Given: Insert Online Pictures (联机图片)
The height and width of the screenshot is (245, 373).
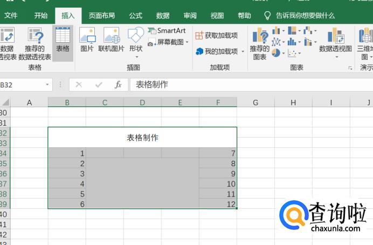Looking at the screenshot, I should pos(112,40).
